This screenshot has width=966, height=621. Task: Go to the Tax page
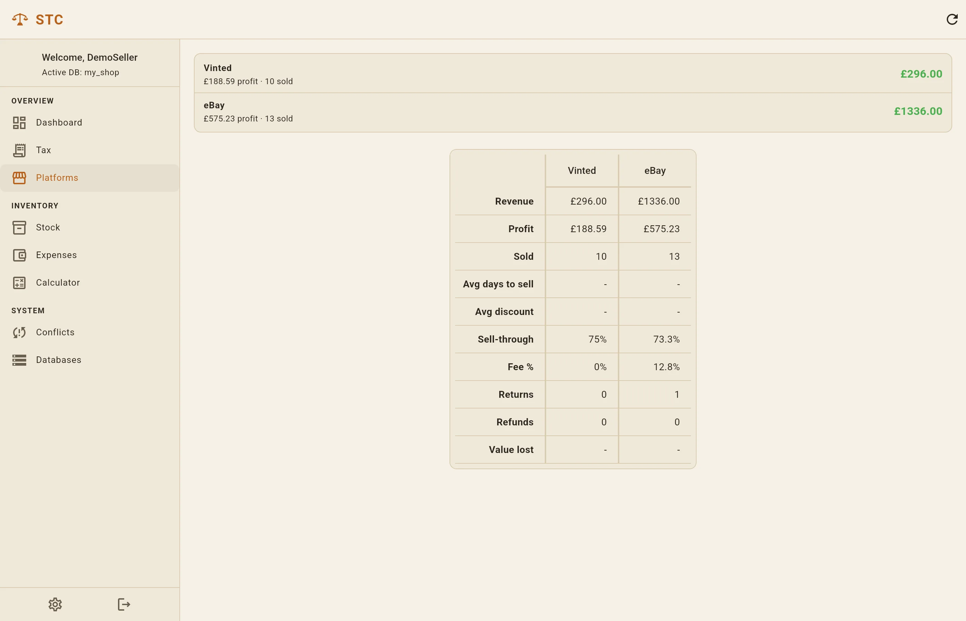[x=90, y=150]
